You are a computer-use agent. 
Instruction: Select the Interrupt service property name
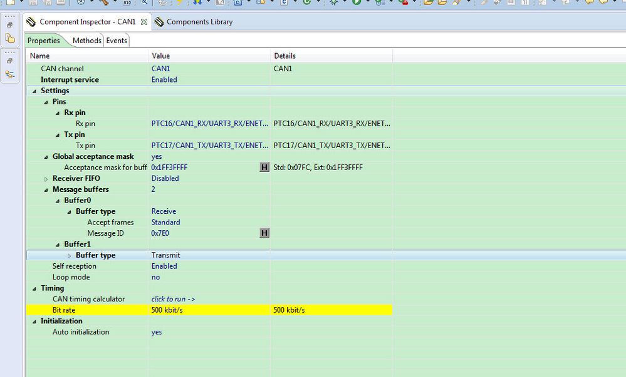point(70,79)
